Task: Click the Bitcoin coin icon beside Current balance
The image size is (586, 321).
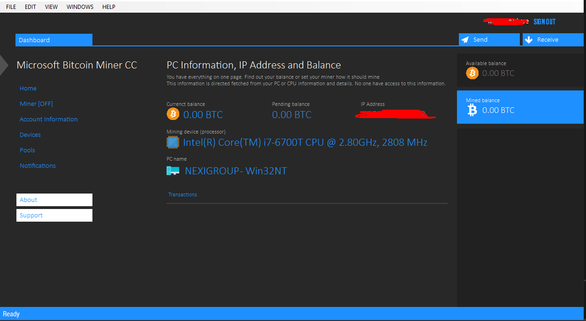Action: pyautogui.click(x=173, y=113)
